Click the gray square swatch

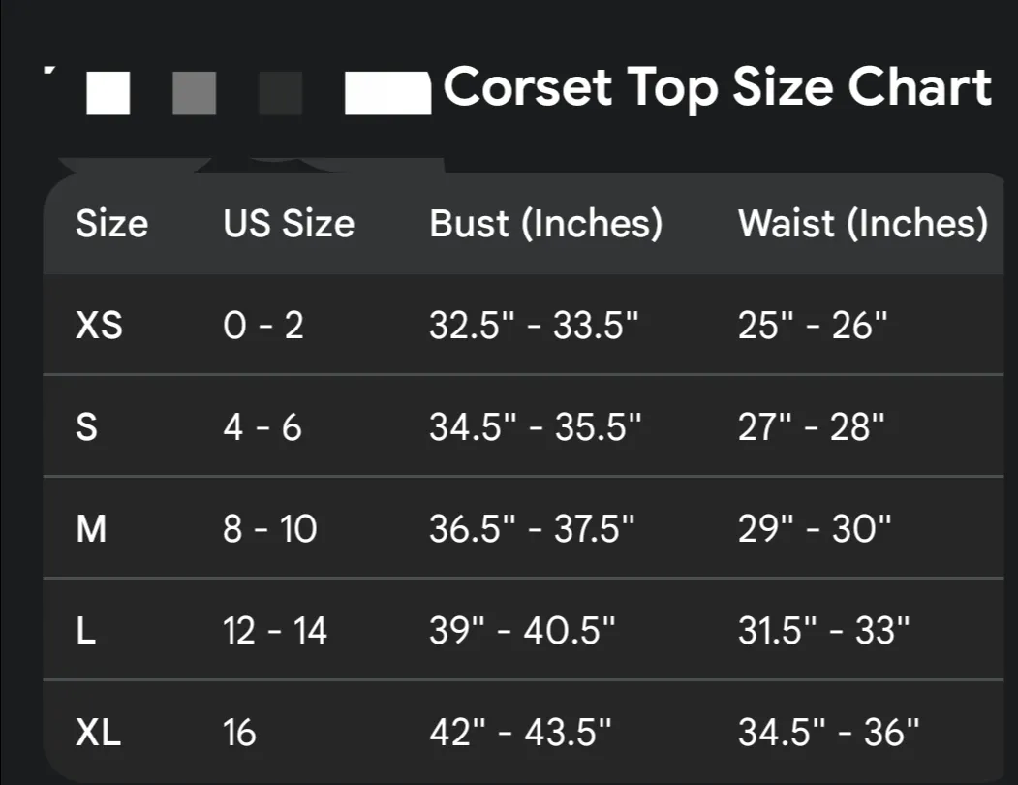click(x=194, y=93)
